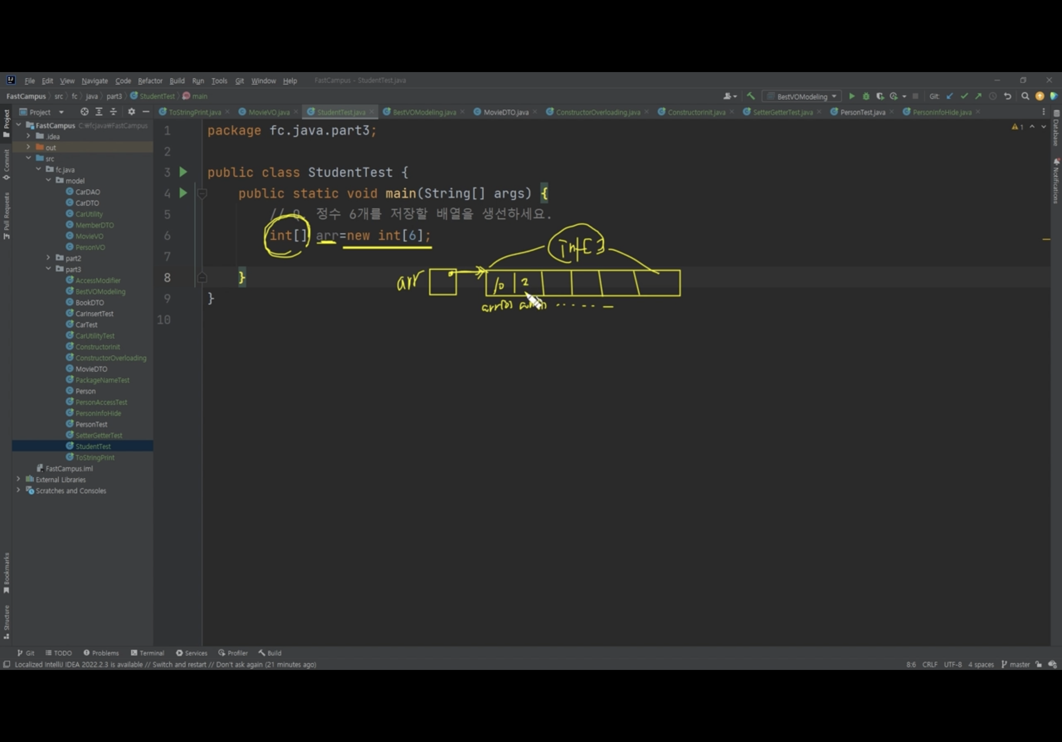1062x742 pixels.
Task: Hide the Project panel with minus icon
Action: click(x=146, y=112)
